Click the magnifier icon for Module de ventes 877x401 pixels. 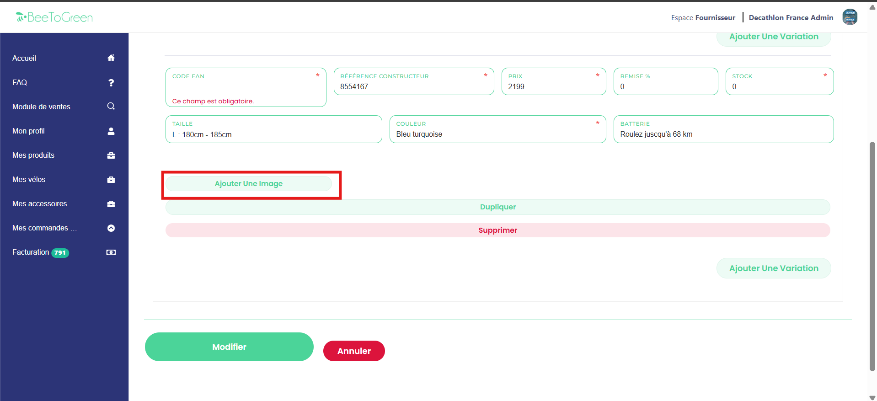tap(111, 107)
